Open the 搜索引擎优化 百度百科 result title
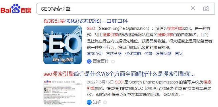 coord(86,21)
